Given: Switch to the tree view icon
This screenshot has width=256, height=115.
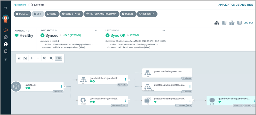Looking at the screenshot, I should (217, 23).
